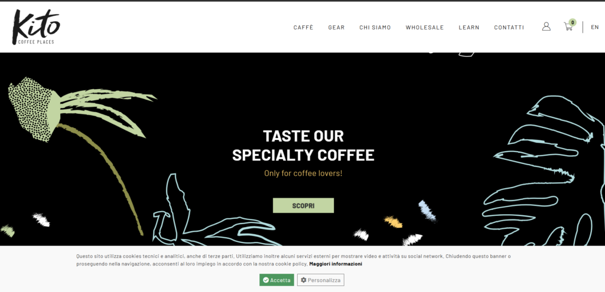Screen dimensions: 605x292
Task: Select the LEARN menu item
Action: tap(469, 27)
